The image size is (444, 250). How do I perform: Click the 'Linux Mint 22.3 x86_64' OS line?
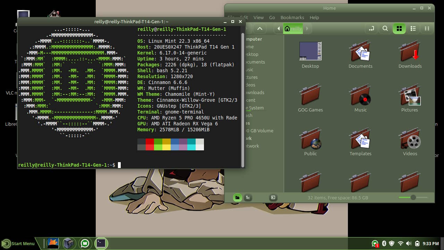[173, 41]
